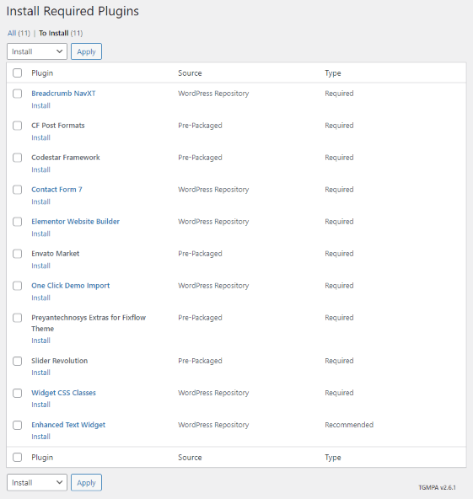Open the Enhanced Text Widget link

(68, 425)
